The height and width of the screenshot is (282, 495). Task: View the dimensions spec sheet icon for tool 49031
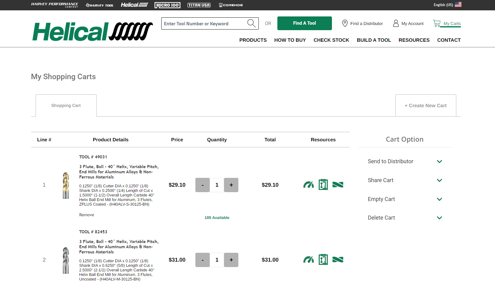(x=323, y=185)
